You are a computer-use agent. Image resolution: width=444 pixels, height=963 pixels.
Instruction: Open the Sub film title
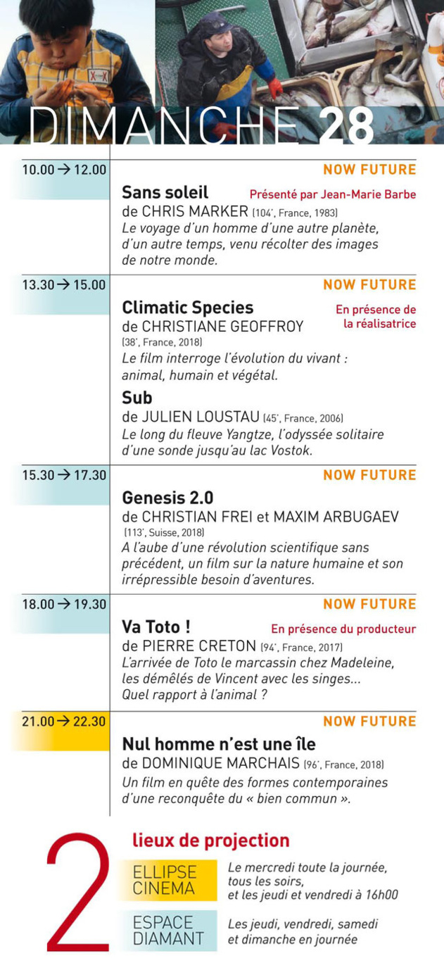pyautogui.click(x=137, y=398)
